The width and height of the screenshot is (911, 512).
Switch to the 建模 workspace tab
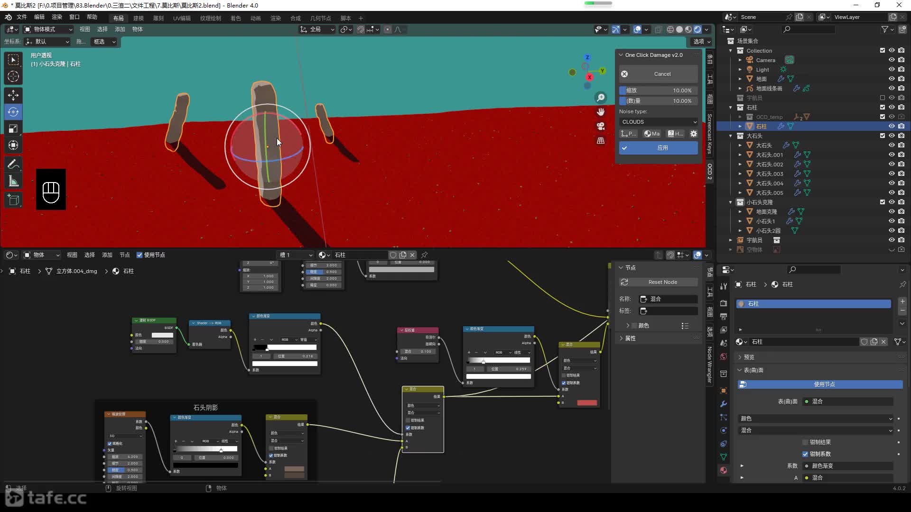[x=138, y=18]
